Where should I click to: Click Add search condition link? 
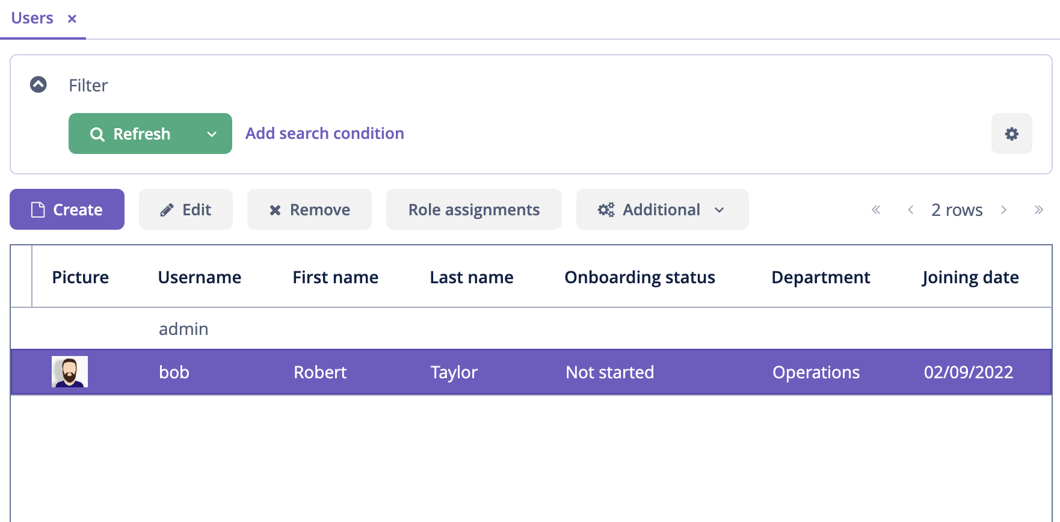(x=325, y=134)
